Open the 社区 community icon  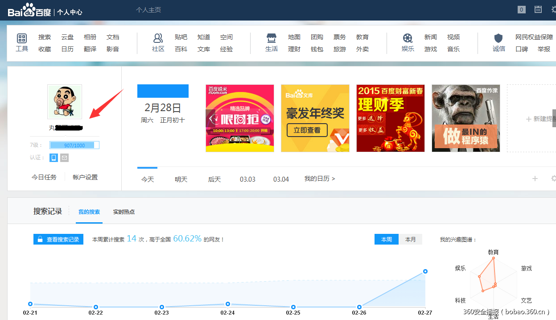[158, 39]
